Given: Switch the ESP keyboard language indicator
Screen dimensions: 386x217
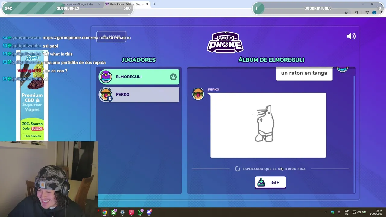Looking at the screenshot, I should [346, 212].
